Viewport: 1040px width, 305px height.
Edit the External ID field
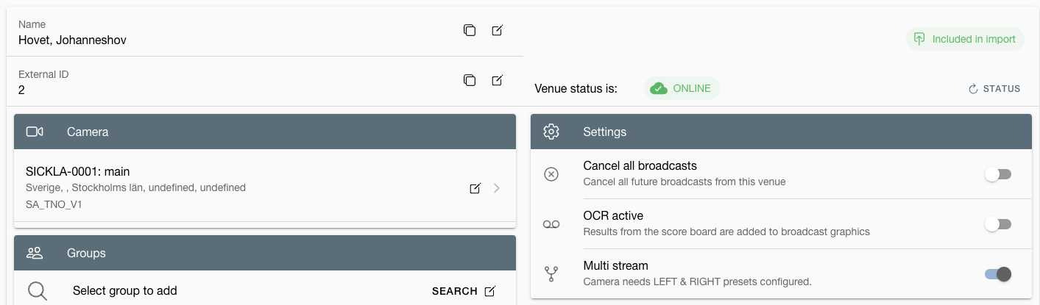pyautogui.click(x=498, y=80)
